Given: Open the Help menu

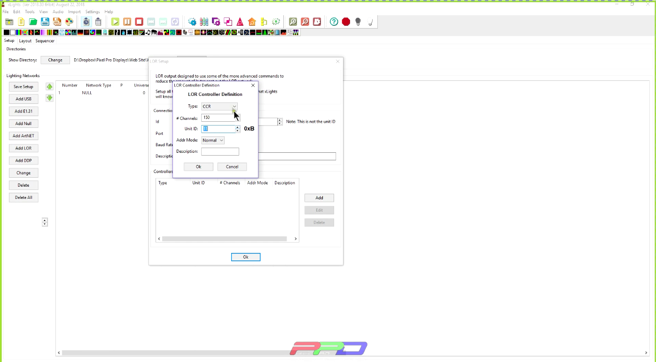Looking at the screenshot, I should (109, 12).
